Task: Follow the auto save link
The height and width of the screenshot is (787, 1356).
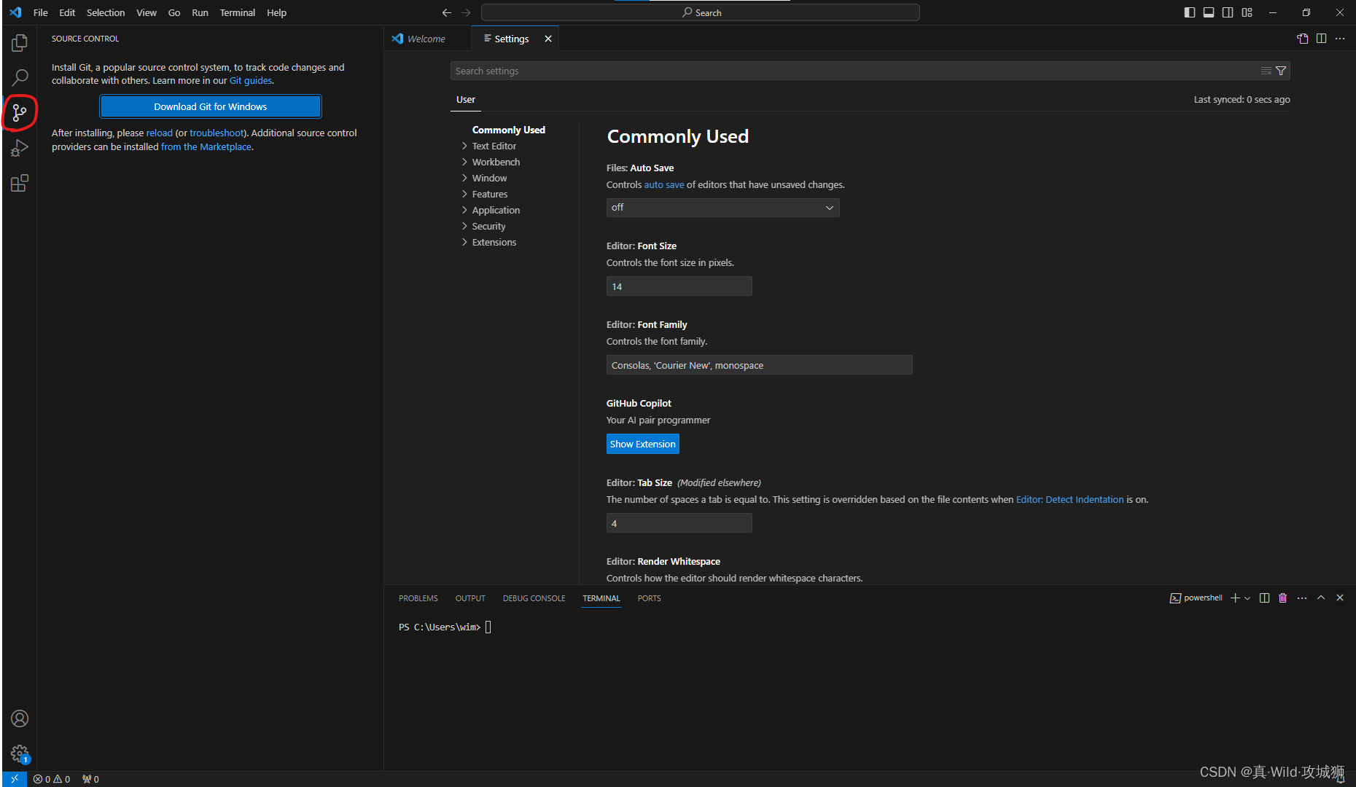Action: pos(664,185)
